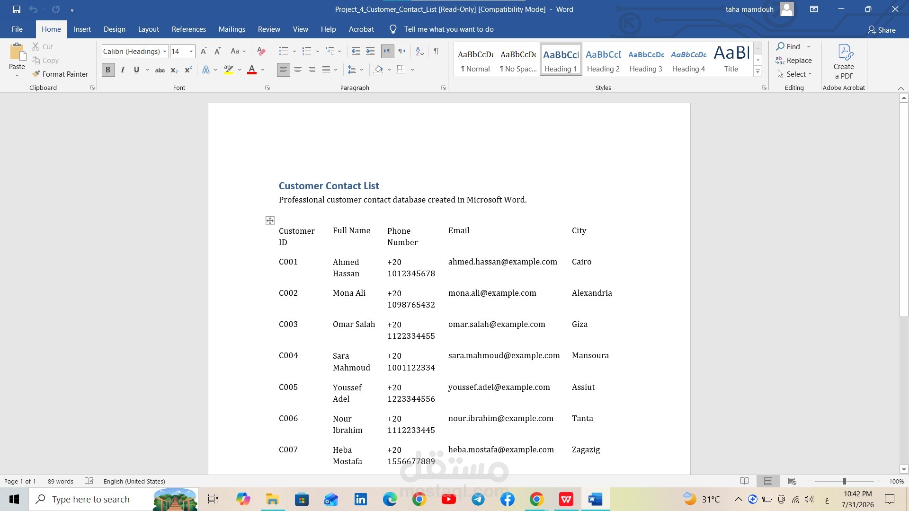Toggle Subscript formatting
The height and width of the screenshot is (511, 909).
[174, 70]
